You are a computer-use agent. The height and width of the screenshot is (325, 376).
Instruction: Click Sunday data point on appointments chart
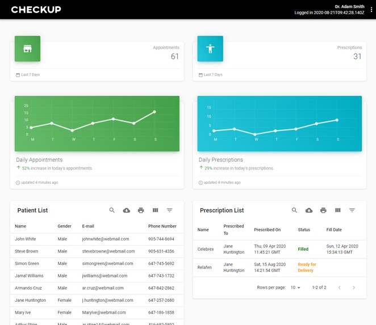tap(154, 112)
